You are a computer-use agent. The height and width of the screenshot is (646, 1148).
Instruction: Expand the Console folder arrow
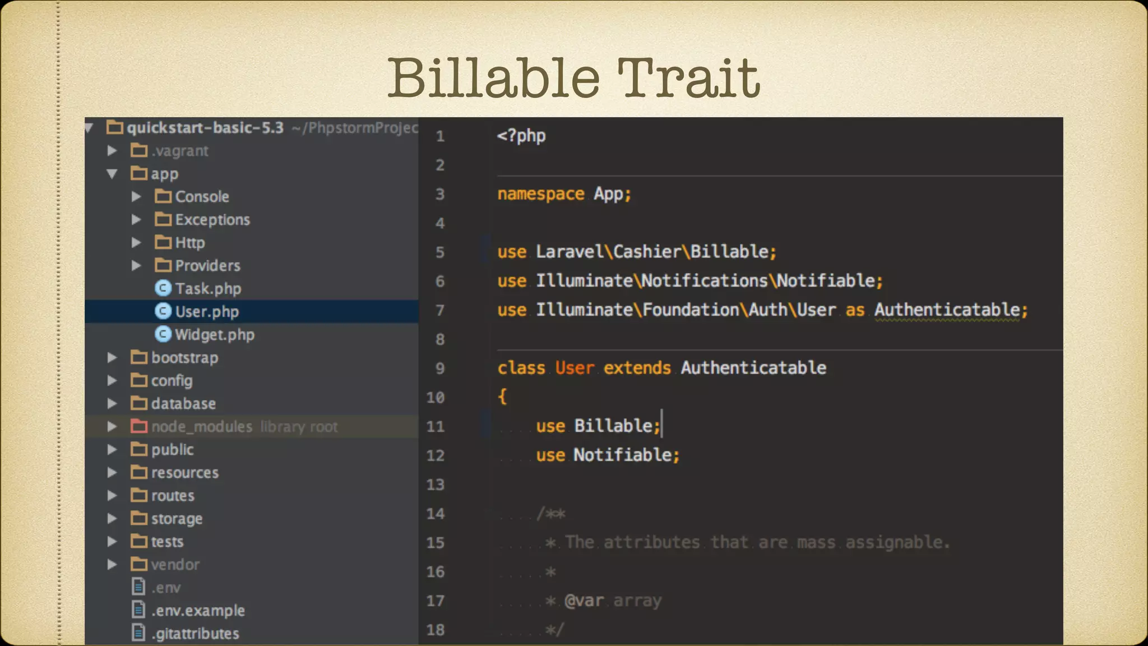(x=136, y=197)
